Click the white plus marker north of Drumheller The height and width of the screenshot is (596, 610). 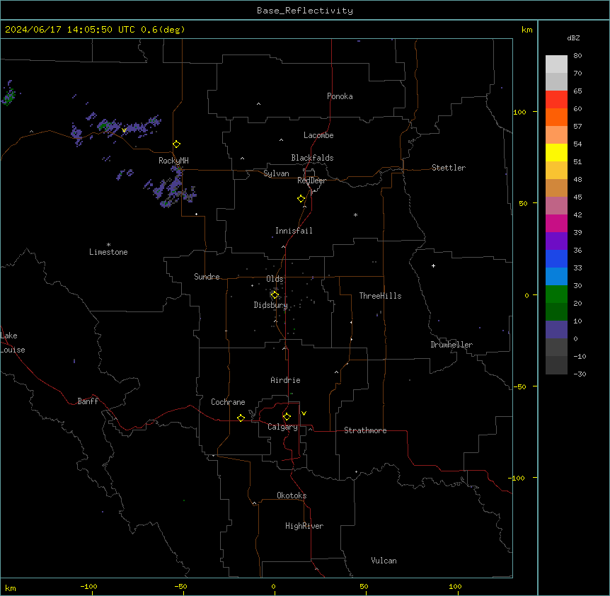tap(433, 265)
